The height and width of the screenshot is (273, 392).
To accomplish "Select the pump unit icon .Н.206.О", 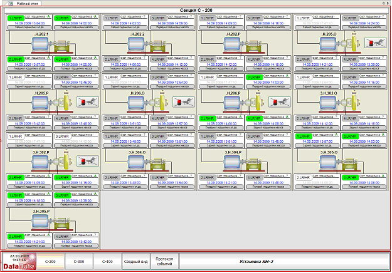I will coord(149,102).
